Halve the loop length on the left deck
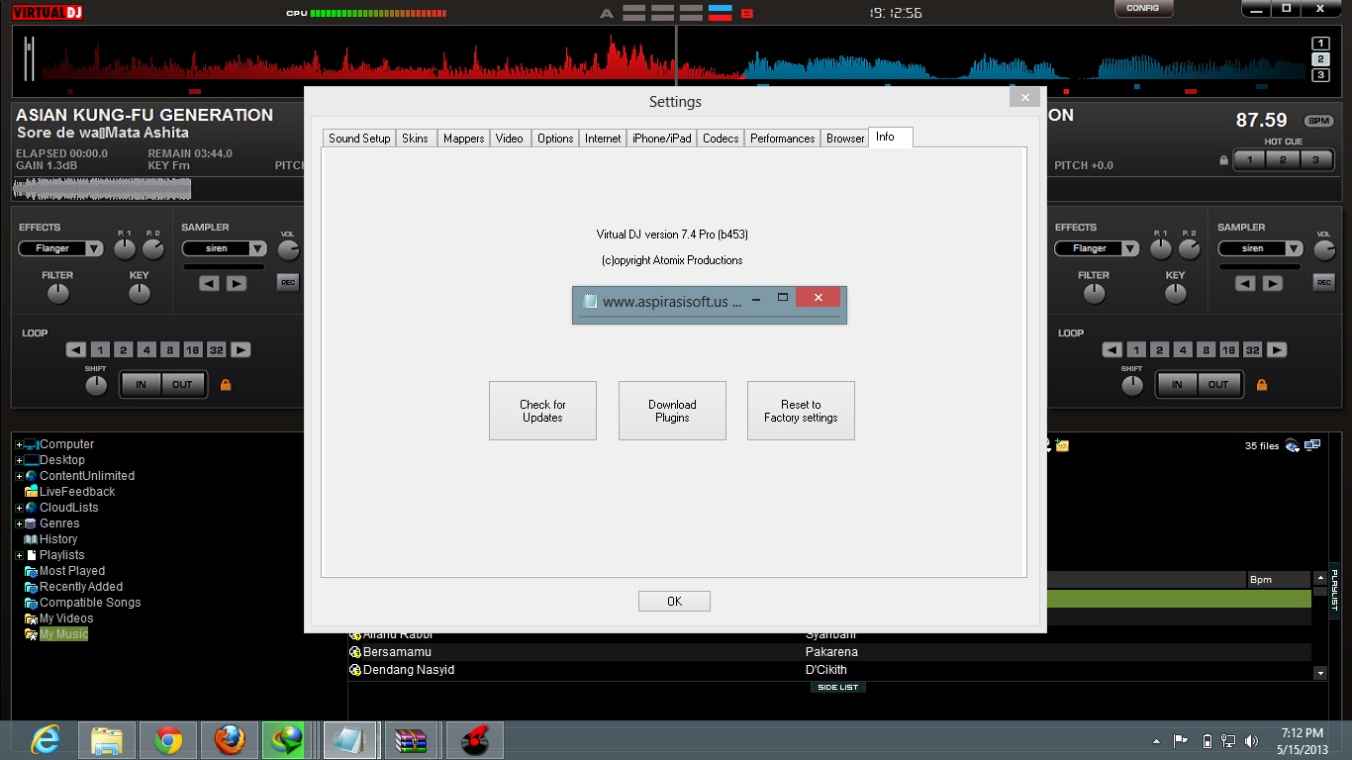 pos(76,349)
